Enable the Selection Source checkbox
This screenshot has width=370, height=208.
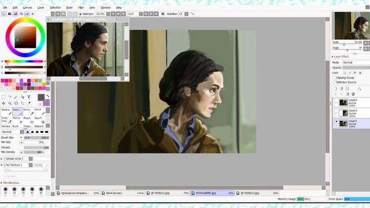[334, 82]
